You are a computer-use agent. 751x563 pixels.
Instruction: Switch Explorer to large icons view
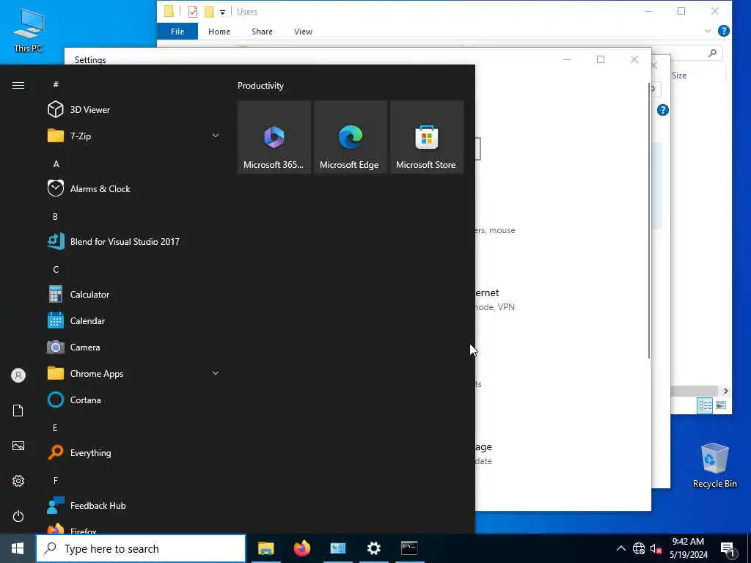[x=721, y=405]
